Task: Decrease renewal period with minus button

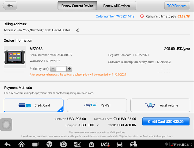Action: coord(53,69)
